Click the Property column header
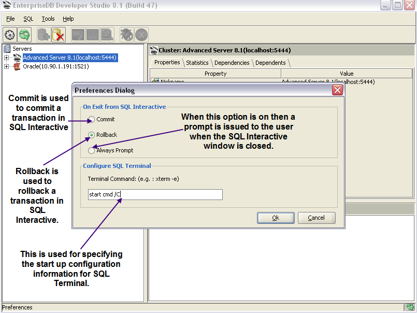This screenshot has height=313, width=417. [x=215, y=74]
